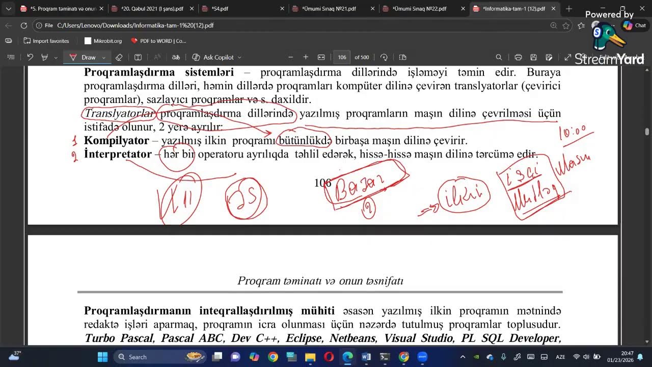
Task: Open Opera browser from the taskbar
Action: tap(329, 357)
